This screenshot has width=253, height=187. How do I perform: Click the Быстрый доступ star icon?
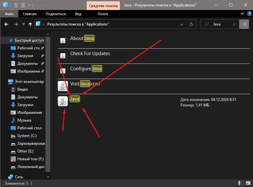point(11,40)
